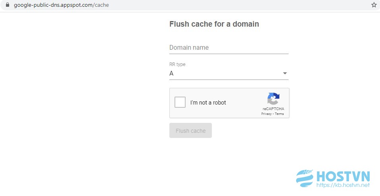The image size is (380, 196).
Task: Expand the RR type dropdown arrow
Action: coord(285,73)
